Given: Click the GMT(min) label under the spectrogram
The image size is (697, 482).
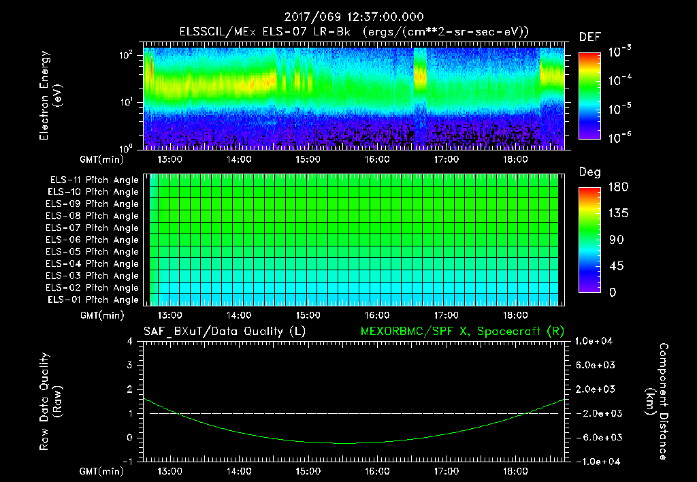Looking at the screenshot, I should click(x=102, y=159).
